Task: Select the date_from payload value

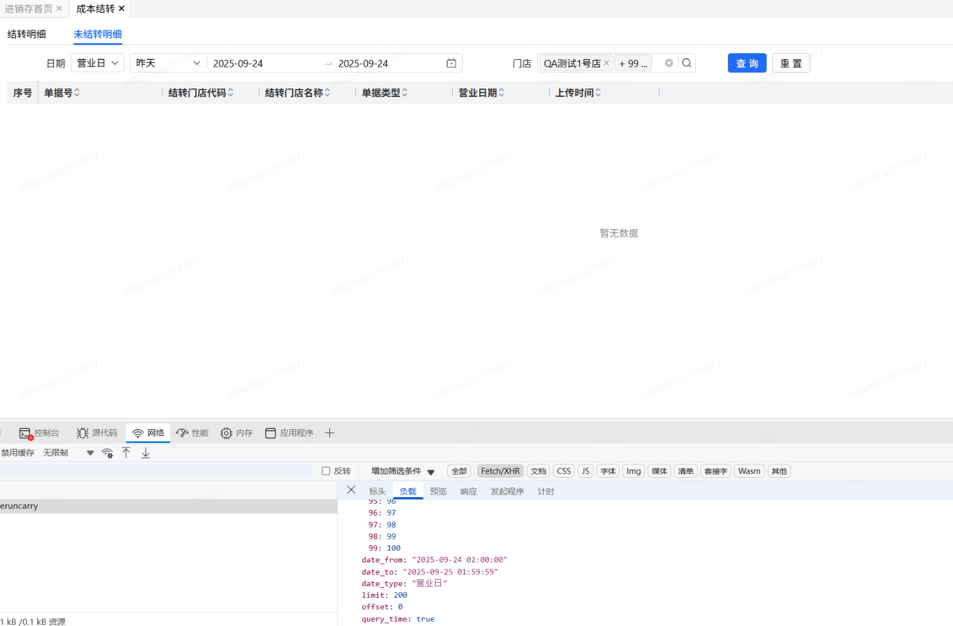Action: pos(460,560)
